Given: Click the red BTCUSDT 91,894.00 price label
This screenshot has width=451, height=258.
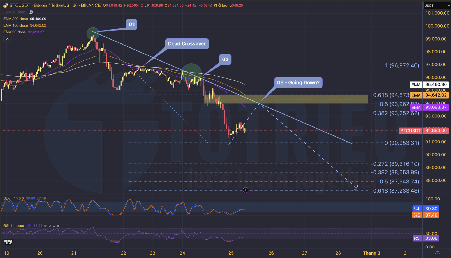Looking at the screenshot, I should pos(424,130).
